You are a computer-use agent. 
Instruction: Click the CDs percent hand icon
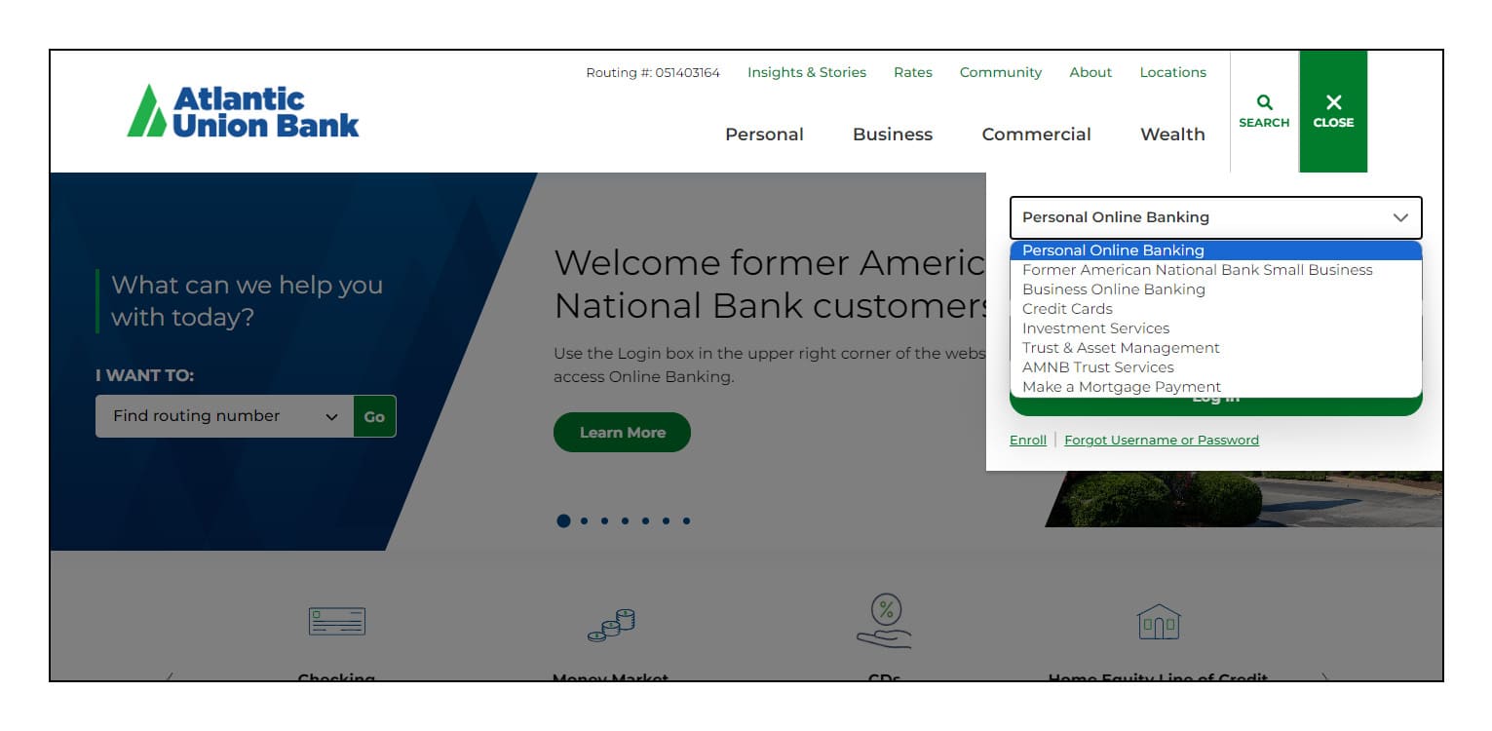tap(884, 622)
